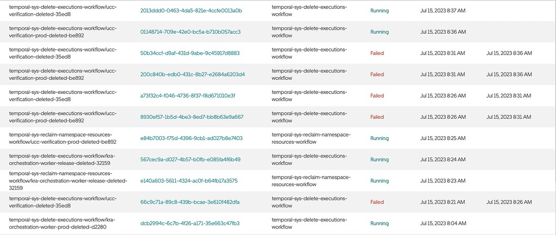
Task: Open run ID e140a603-5611-4324-ac0f-b64fb17a3575
Action: point(189,181)
